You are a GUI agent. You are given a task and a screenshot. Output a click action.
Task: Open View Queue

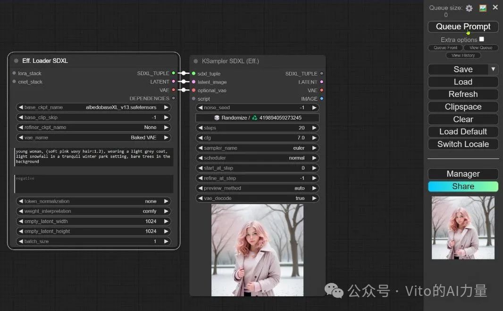coord(481,48)
